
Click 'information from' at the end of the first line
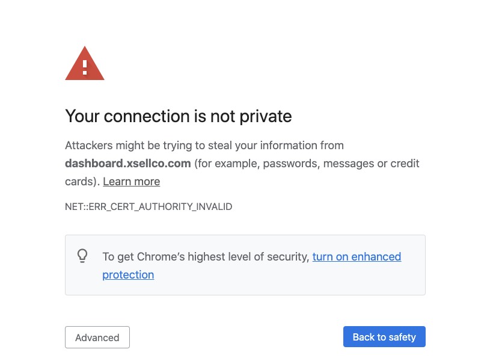point(302,146)
